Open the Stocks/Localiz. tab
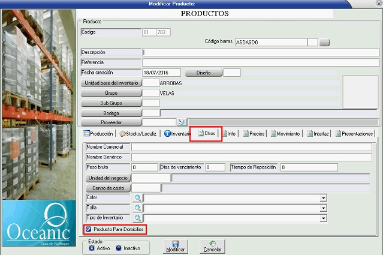Viewport: 383px width, 255px height. click(138, 134)
